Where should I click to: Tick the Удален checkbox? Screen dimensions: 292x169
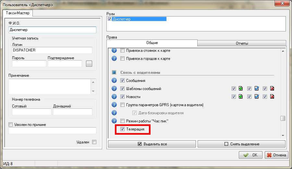94,142
